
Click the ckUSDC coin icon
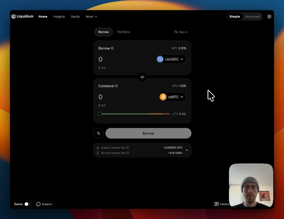[x=160, y=59]
